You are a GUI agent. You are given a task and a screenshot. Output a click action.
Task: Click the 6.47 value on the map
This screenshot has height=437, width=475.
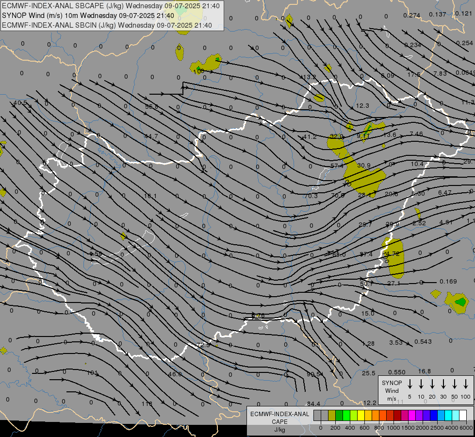445,193
